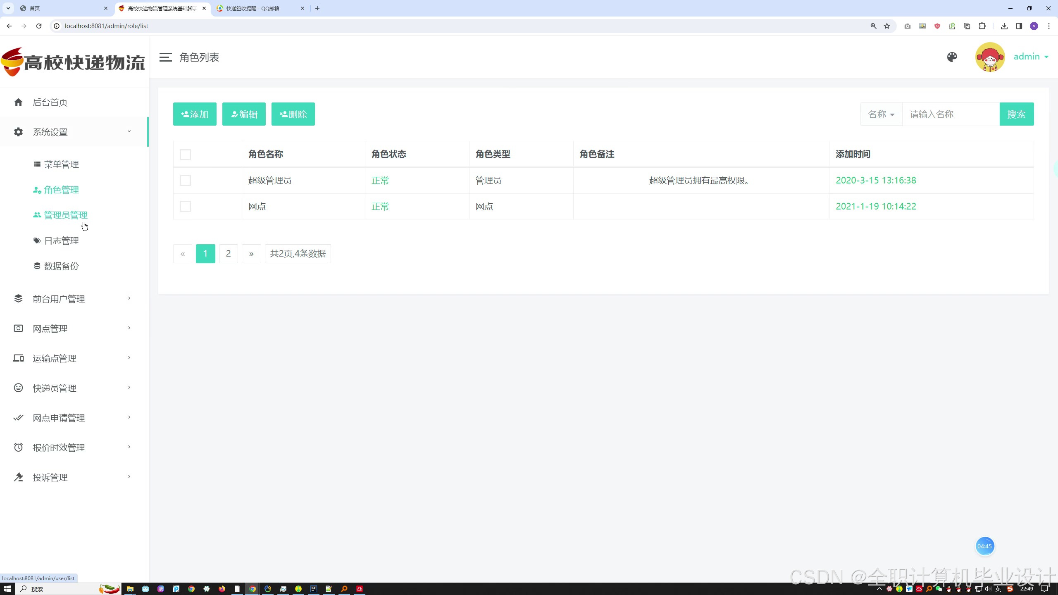The height and width of the screenshot is (595, 1058).
Task: Toggle the select-all header checkbox
Action: coord(185,155)
